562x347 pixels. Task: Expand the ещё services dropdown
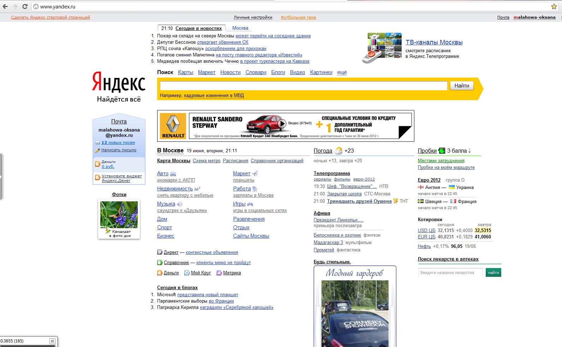coord(342,72)
